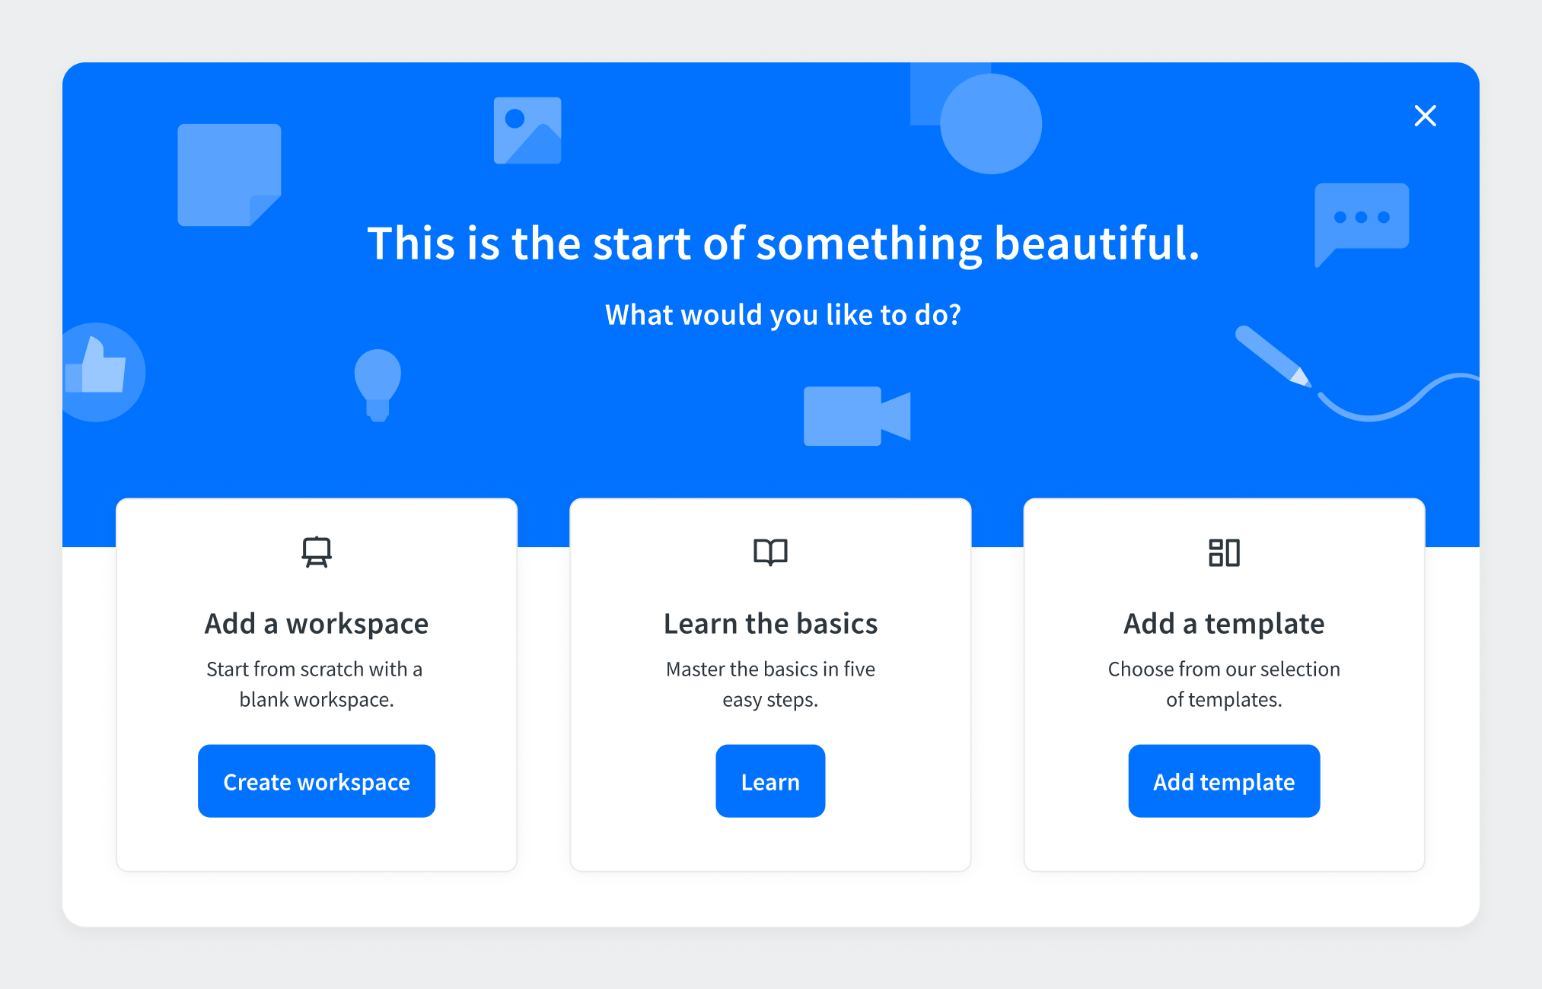
Task: Click the easel icon above Add a workspace
Action: (317, 552)
